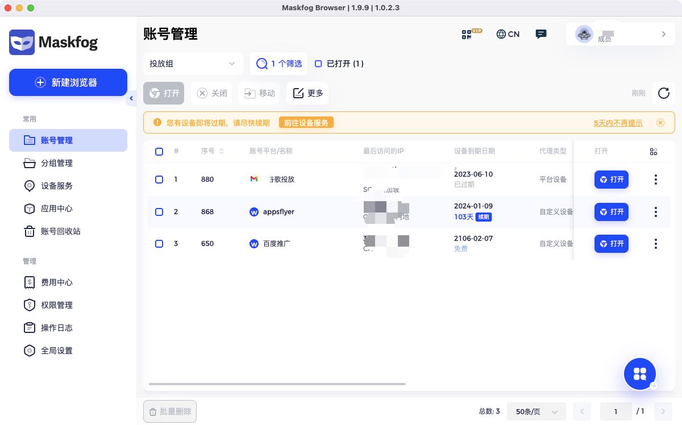This screenshot has width=682, height=425.
Task: Click the 更多 toolbar button
Action: click(x=307, y=93)
